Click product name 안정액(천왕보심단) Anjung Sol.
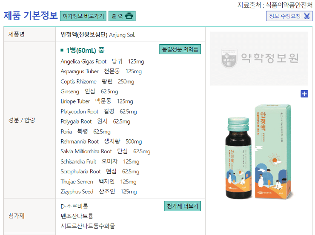Viewport: 315px width, 235px height. 98,35
